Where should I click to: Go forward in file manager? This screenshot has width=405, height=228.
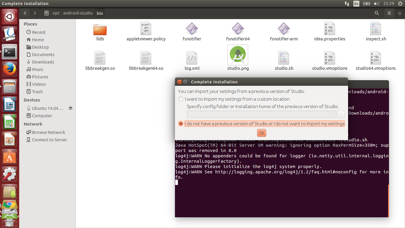coord(35,13)
